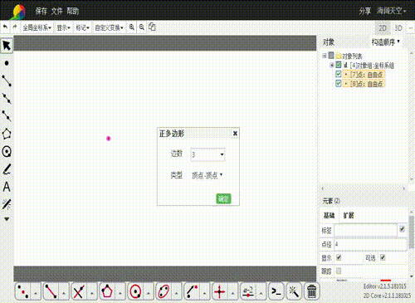Select the circle tool in left sidebar

[7, 152]
